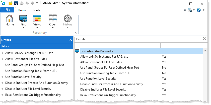The image size is (211, 105).
Task: Click the save disk icon in the quick access toolbar
Action: (16, 3)
